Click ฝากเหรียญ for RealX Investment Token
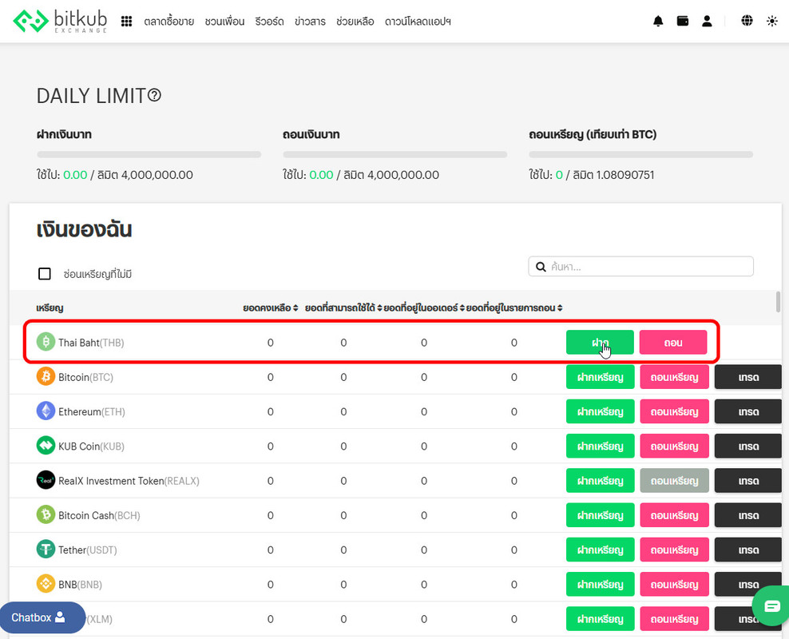 point(601,481)
